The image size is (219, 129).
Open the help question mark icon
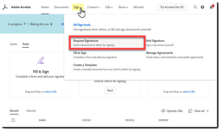click(202, 7)
